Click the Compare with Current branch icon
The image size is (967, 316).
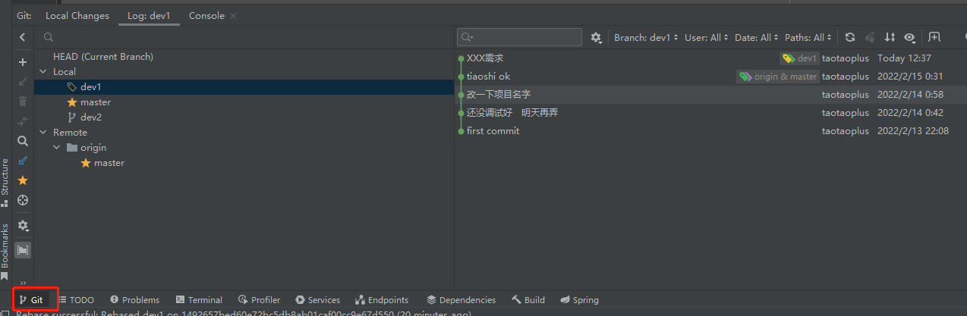(x=23, y=121)
